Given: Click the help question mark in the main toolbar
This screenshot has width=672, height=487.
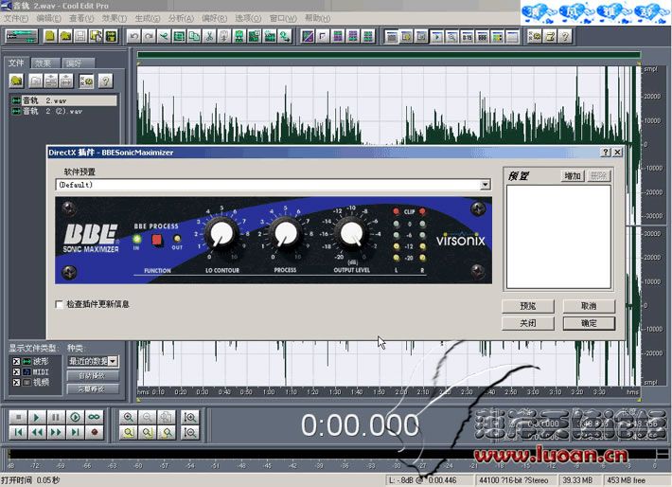Looking at the screenshot, I should tap(565, 36).
